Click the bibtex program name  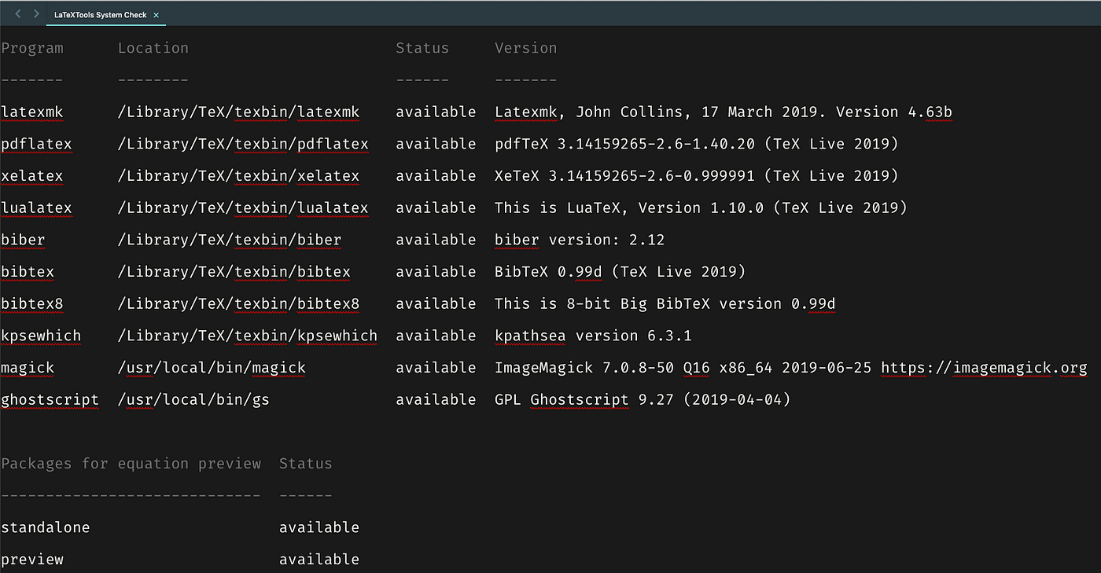(28, 272)
